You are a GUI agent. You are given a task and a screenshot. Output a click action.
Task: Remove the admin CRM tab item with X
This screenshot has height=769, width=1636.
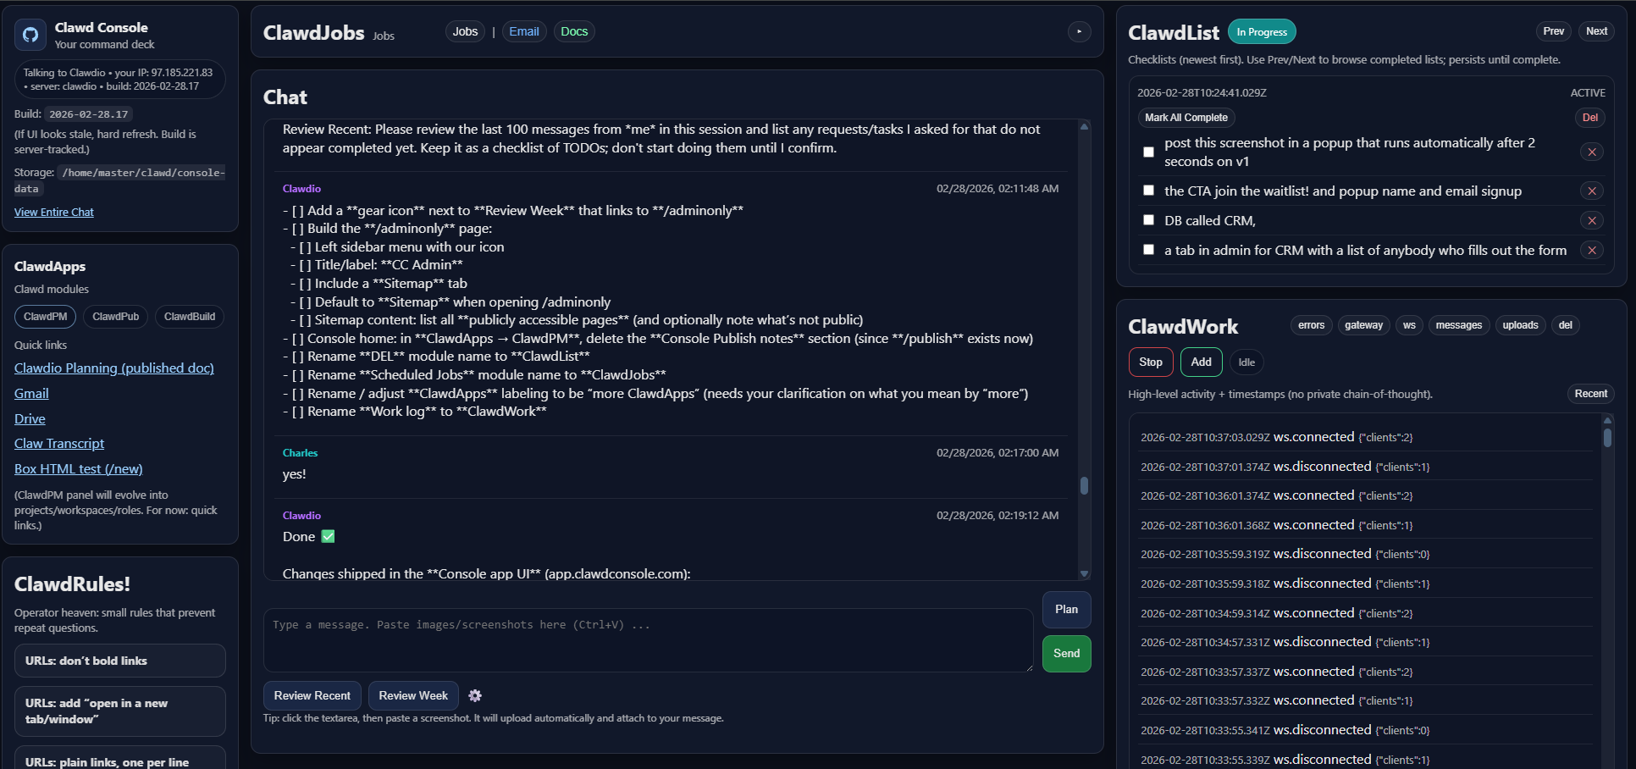[x=1591, y=251]
